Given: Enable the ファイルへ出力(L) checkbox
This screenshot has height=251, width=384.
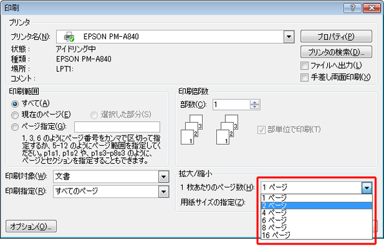Looking at the screenshot, I should click(304, 65).
